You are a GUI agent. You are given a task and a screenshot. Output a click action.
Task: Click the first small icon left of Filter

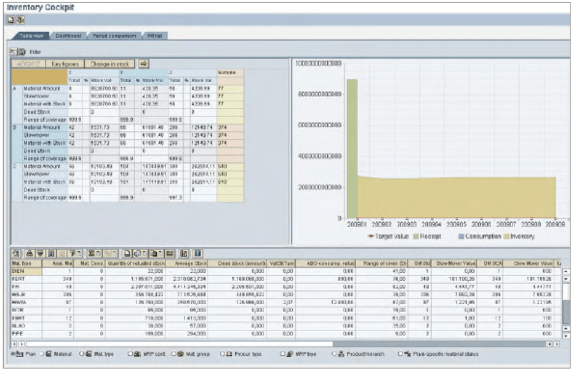pyautogui.click(x=13, y=52)
